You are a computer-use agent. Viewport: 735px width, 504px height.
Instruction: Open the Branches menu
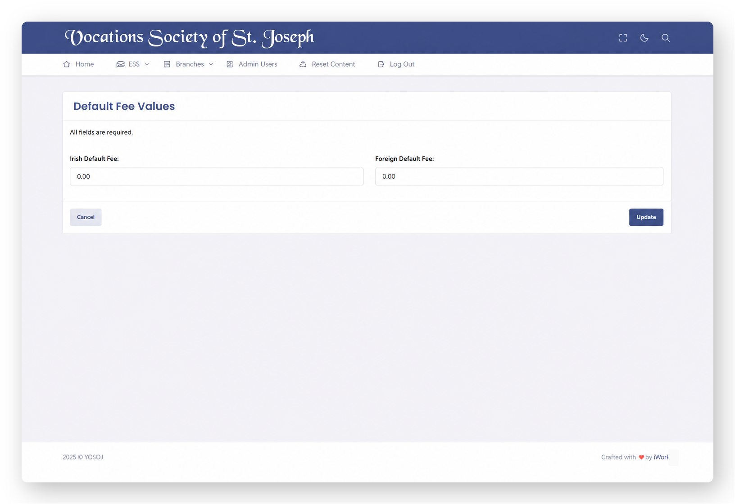(189, 64)
